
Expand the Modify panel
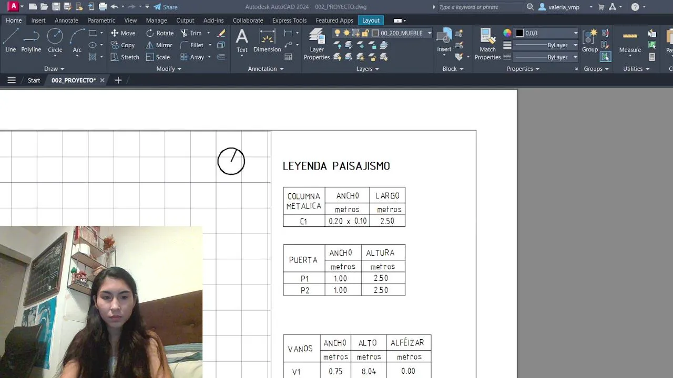coord(169,69)
